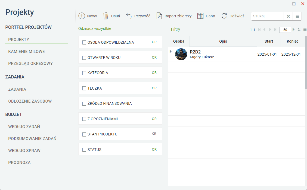Click Mądry Łukasz avatar picture
The width and height of the screenshot is (307, 190).
(x=181, y=54)
